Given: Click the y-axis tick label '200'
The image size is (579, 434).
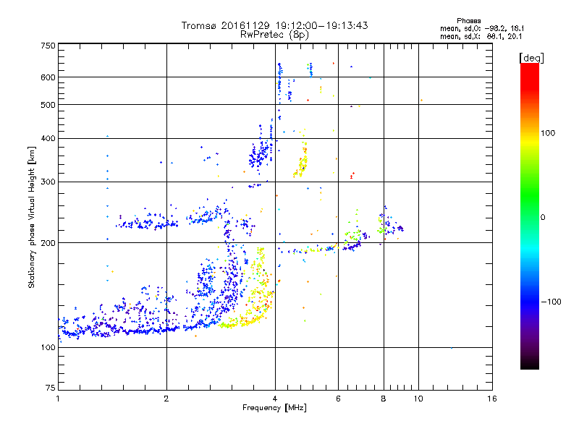Looking at the screenshot, I should [48, 243].
